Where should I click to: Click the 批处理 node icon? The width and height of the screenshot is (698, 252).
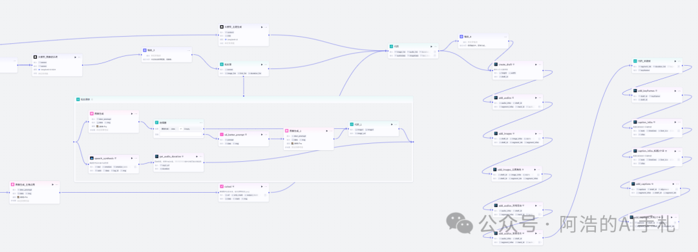pyautogui.click(x=222, y=64)
